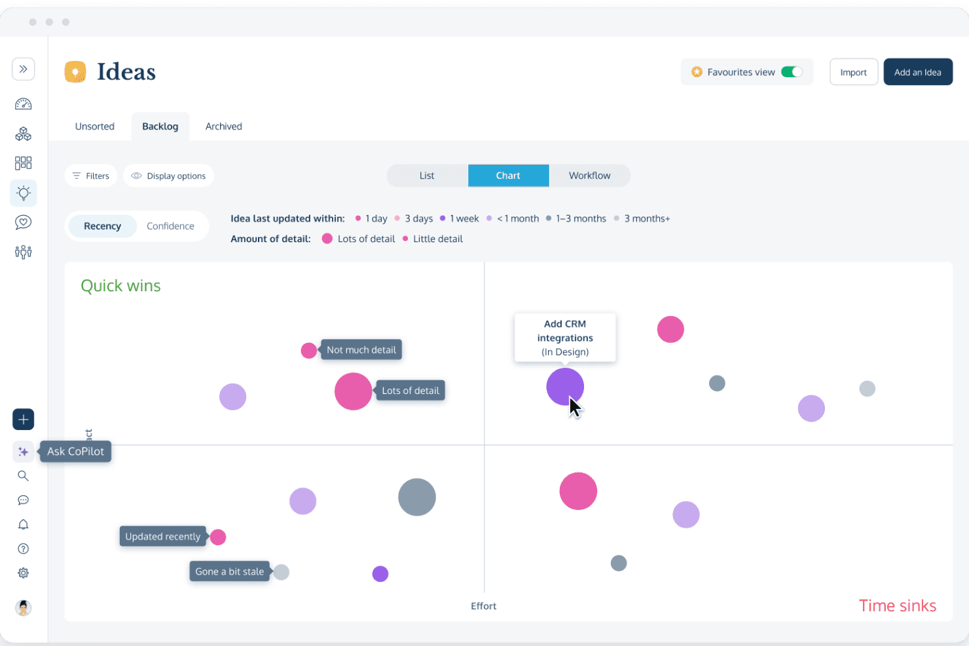Open the search magnifier icon in sidebar

[23, 476]
